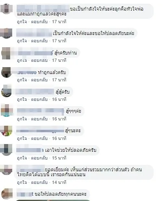Image resolution: width=163 pixels, height=201 pixels.
Task: Click the avatar beside สู้ๆๆๆค่ะ comment
Action: click(x=6, y=110)
